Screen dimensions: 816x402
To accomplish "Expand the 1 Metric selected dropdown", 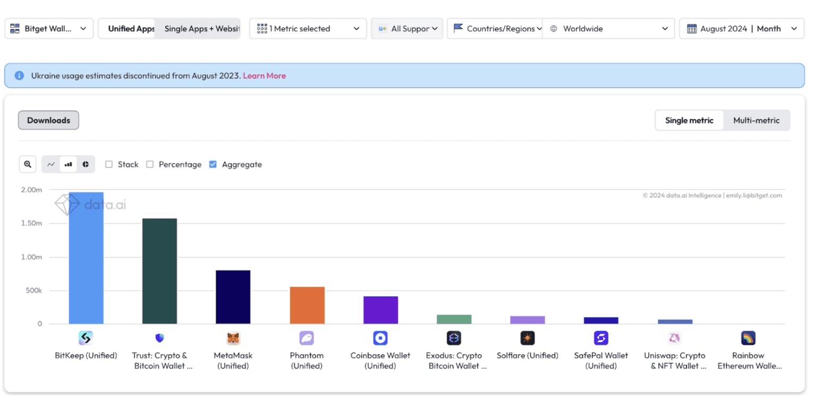I will (308, 29).
